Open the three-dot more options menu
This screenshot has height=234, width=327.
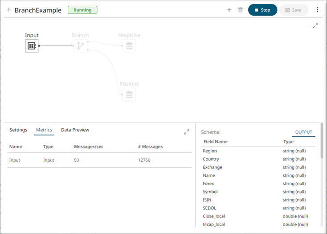(318, 10)
